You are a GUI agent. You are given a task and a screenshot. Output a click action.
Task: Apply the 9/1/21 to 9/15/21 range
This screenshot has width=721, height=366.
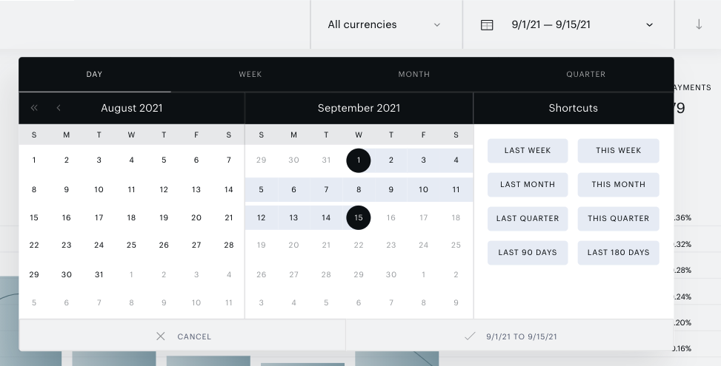[x=510, y=336]
